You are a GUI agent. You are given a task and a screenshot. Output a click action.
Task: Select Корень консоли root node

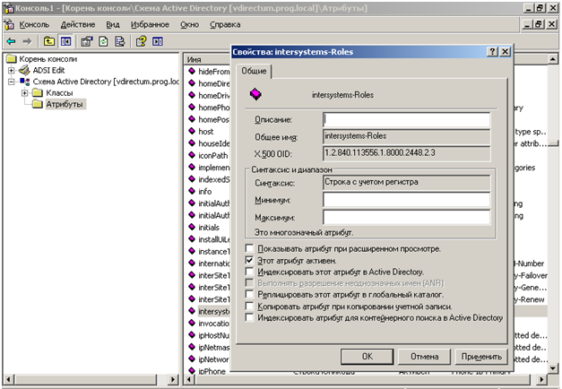pyautogui.click(x=48, y=59)
